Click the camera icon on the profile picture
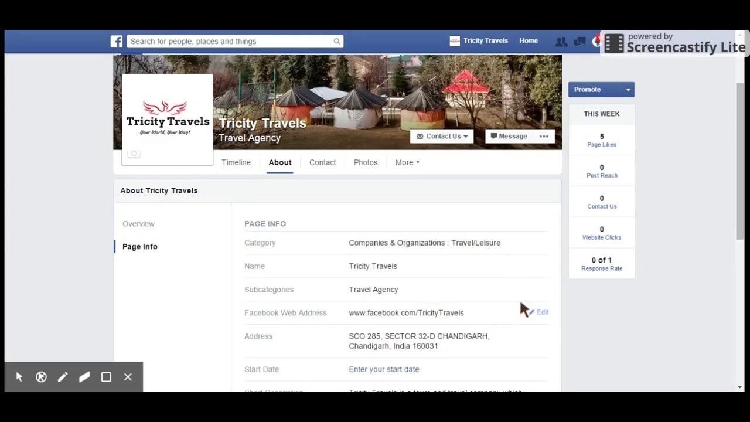This screenshot has width=750, height=422. 134,154
